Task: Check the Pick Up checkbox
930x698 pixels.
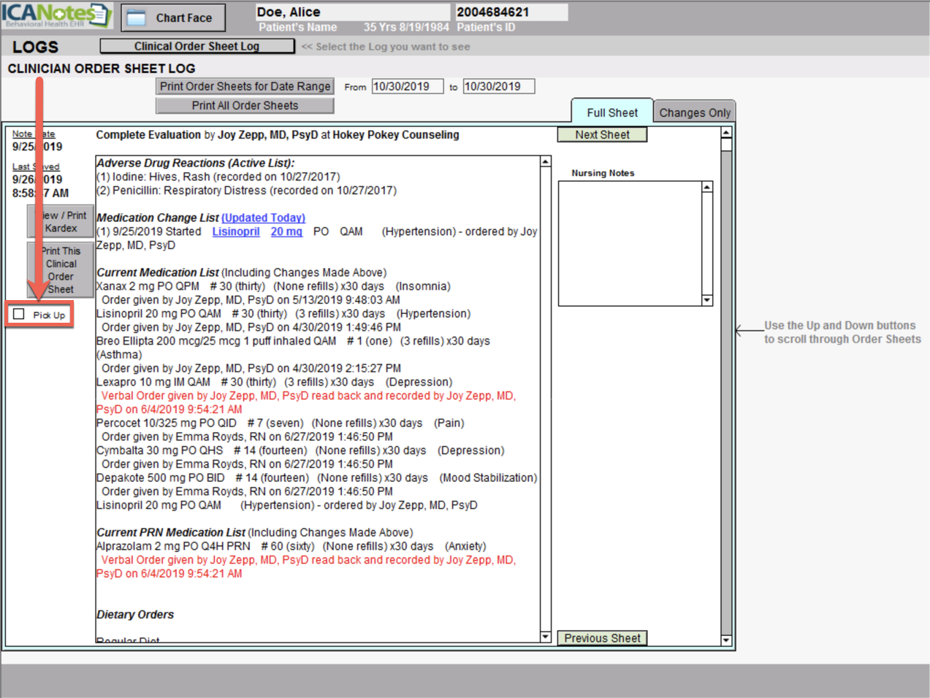Action: (19, 314)
